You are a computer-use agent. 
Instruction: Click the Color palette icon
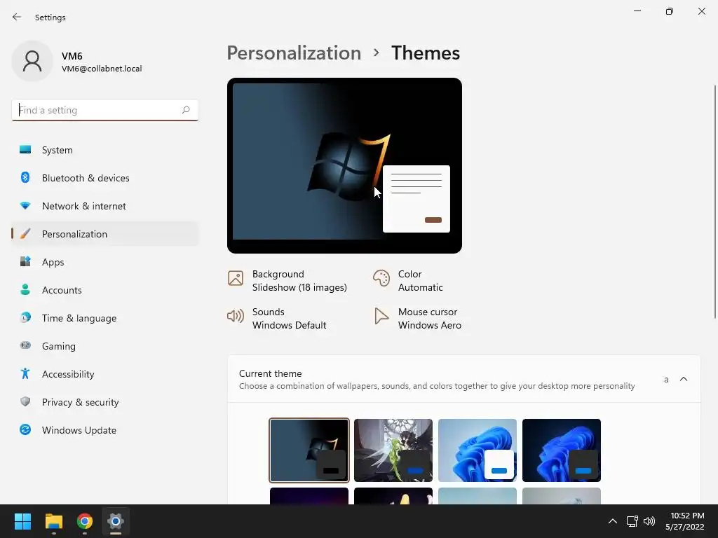tap(381, 277)
